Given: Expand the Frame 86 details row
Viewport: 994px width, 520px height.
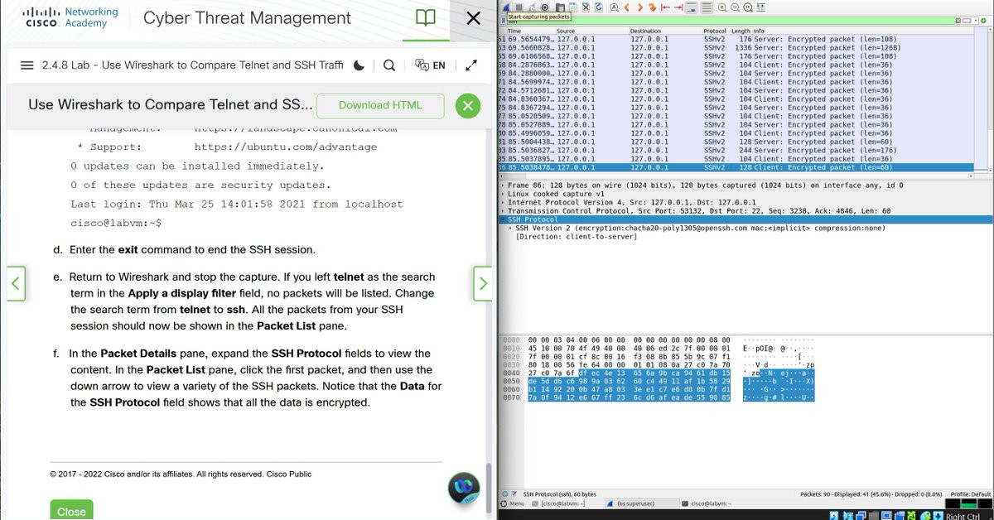Looking at the screenshot, I should [x=503, y=185].
